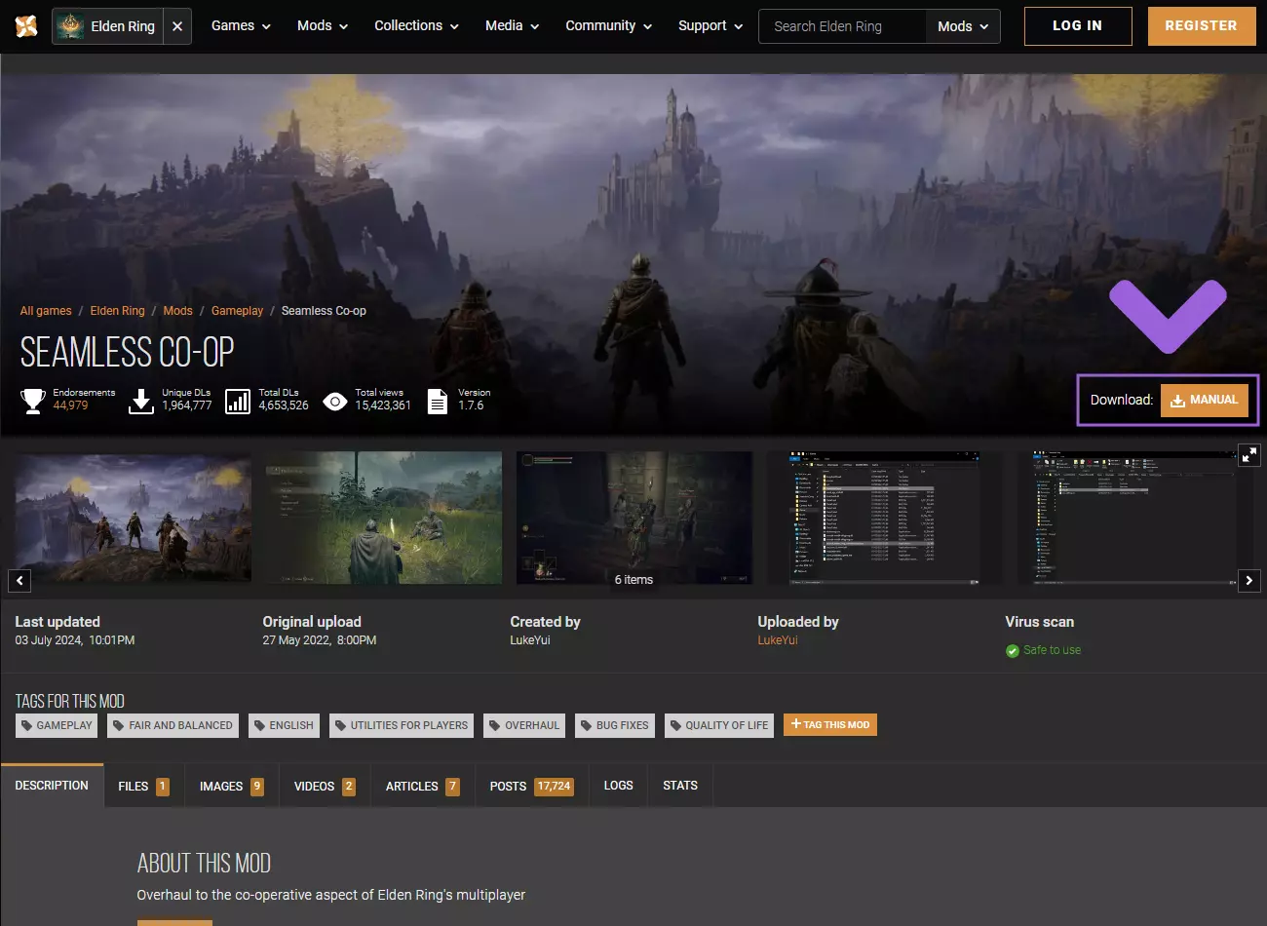Click the Unique DLs download icon
Screen dimensions: 1267x926
[141, 401]
